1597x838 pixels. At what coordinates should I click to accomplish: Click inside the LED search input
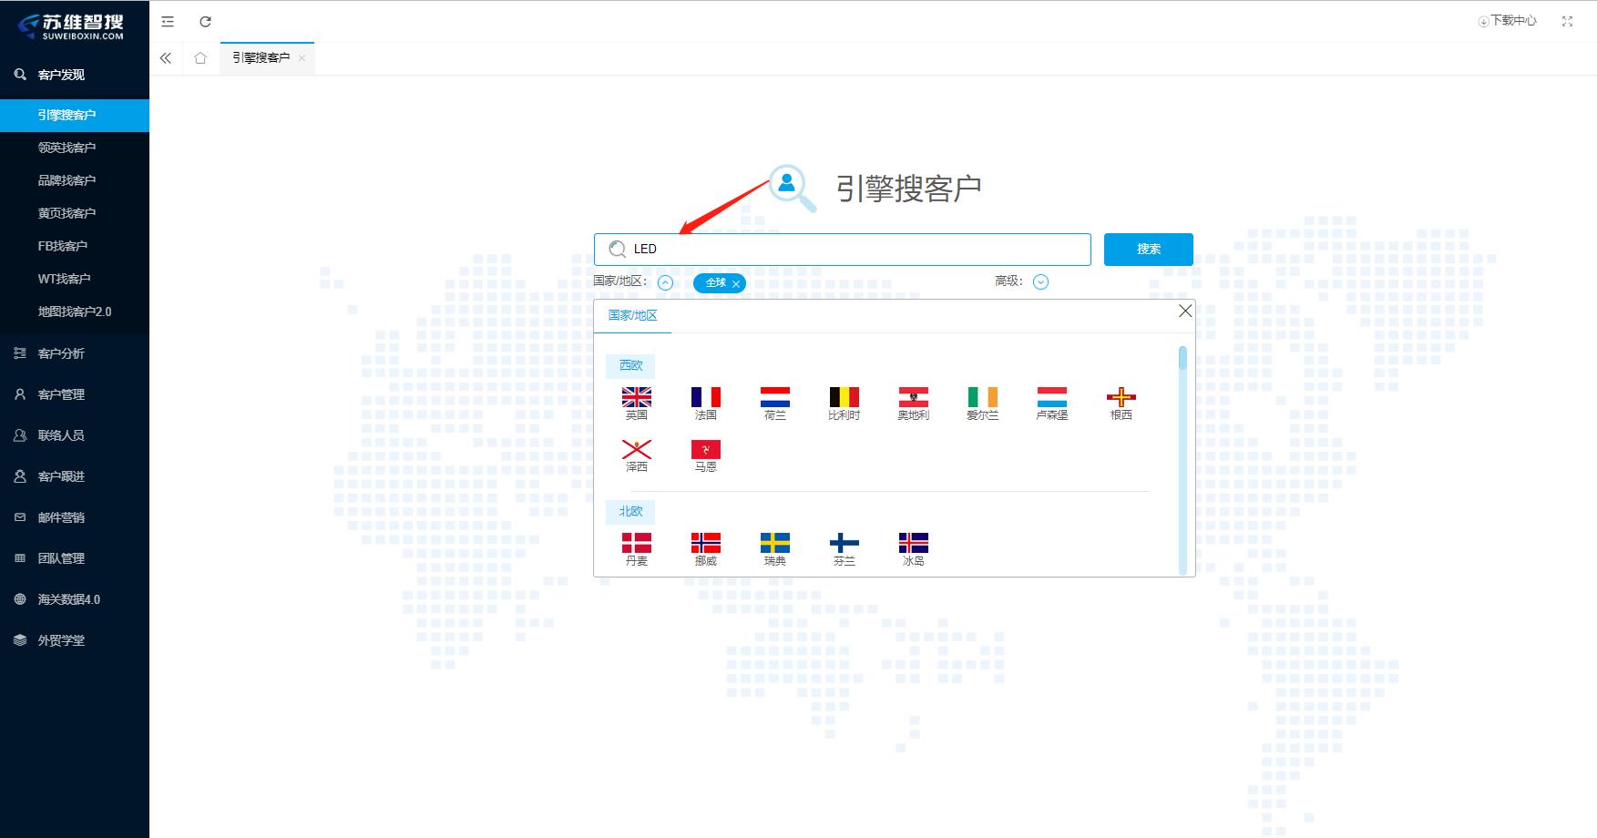(838, 249)
